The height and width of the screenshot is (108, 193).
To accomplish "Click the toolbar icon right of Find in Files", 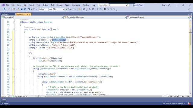I will (84, 9).
